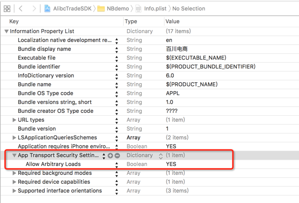Go forward using the right arrow
The height and width of the screenshot is (203, 299).
pos(33,8)
